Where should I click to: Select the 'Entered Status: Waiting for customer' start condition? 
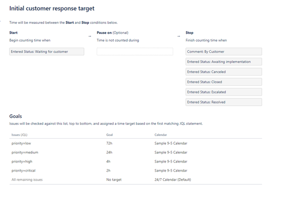pyautogui.click(x=47, y=52)
